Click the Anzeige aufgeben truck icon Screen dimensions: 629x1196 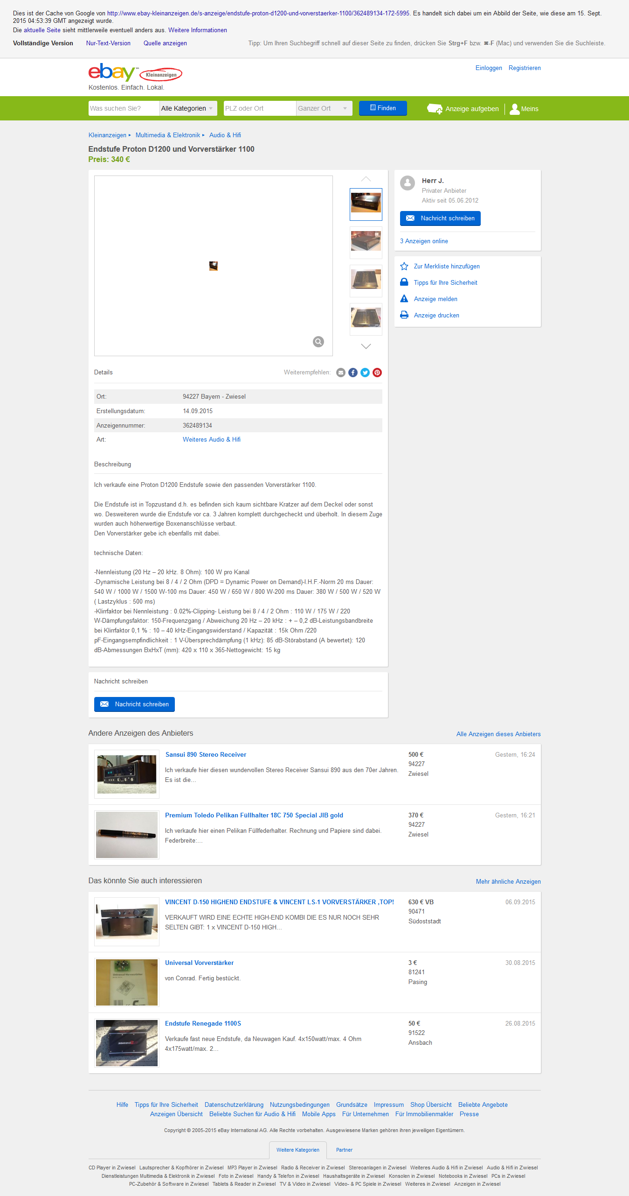click(x=435, y=109)
